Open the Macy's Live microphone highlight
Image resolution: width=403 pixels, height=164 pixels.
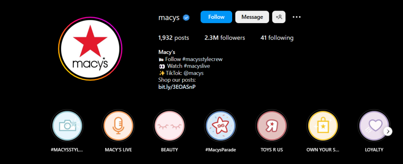[x=118, y=125]
